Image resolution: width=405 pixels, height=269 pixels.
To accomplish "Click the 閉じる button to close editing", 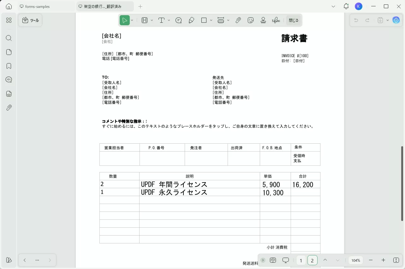I will pyautogui.click(x=293, y=20).
